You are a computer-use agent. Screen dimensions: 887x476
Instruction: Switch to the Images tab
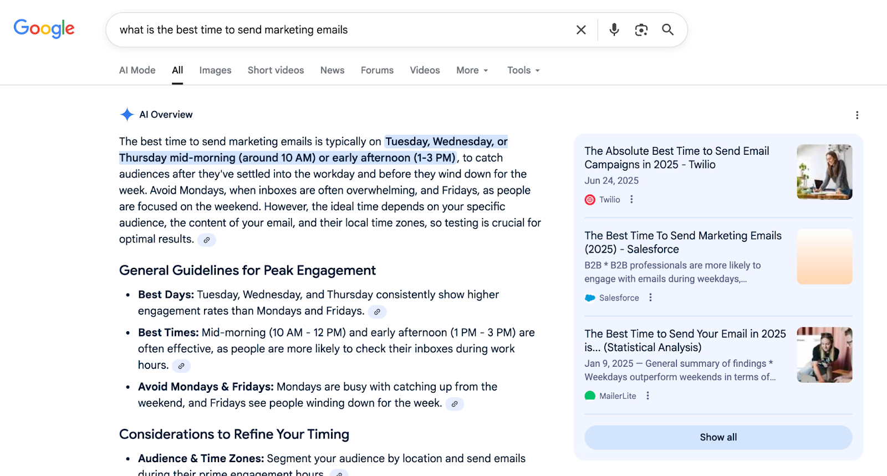pyautogui.click(x=215, y=70)
